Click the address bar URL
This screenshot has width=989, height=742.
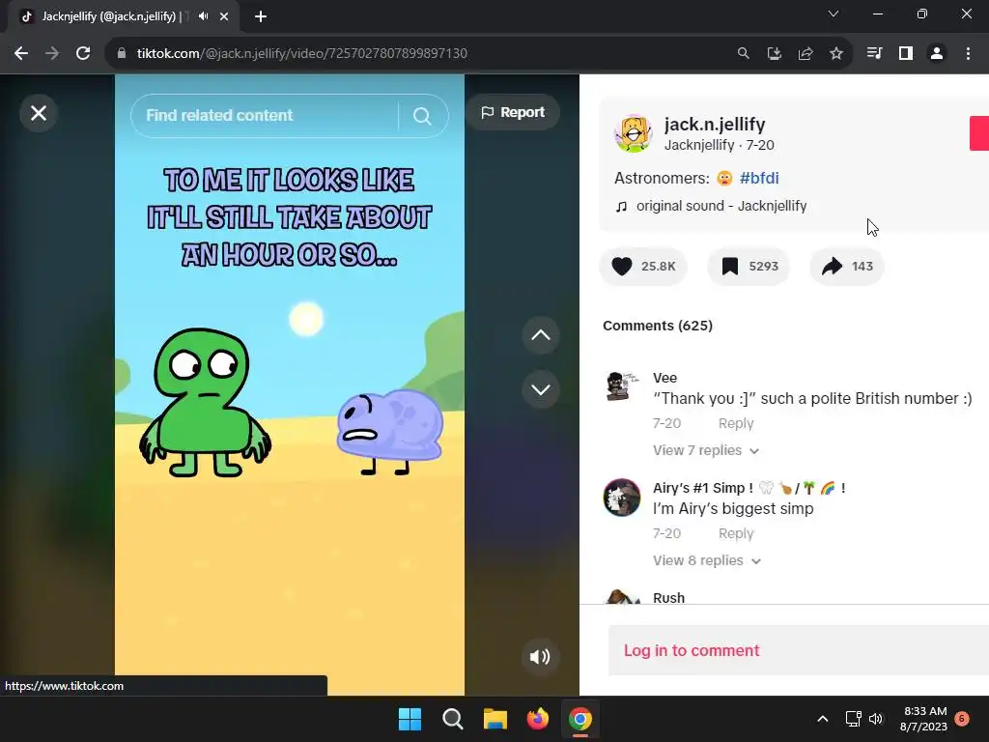[302, 54]
